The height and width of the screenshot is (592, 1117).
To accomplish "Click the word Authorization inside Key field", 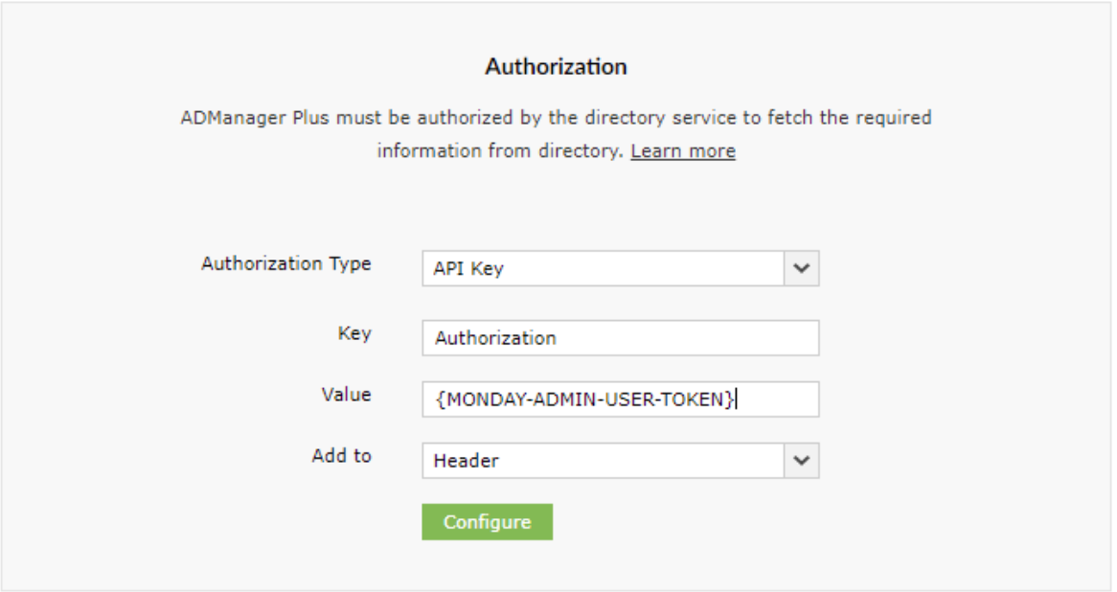I will coord(495,338).
